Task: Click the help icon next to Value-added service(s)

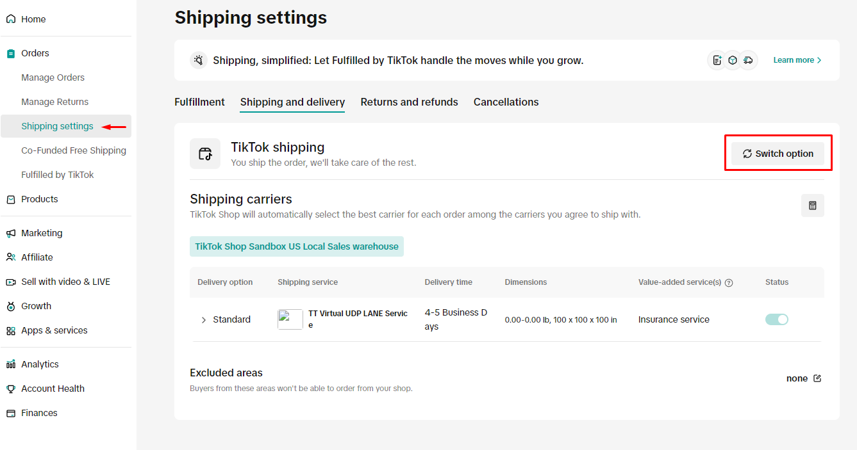Action: (729, 282)
